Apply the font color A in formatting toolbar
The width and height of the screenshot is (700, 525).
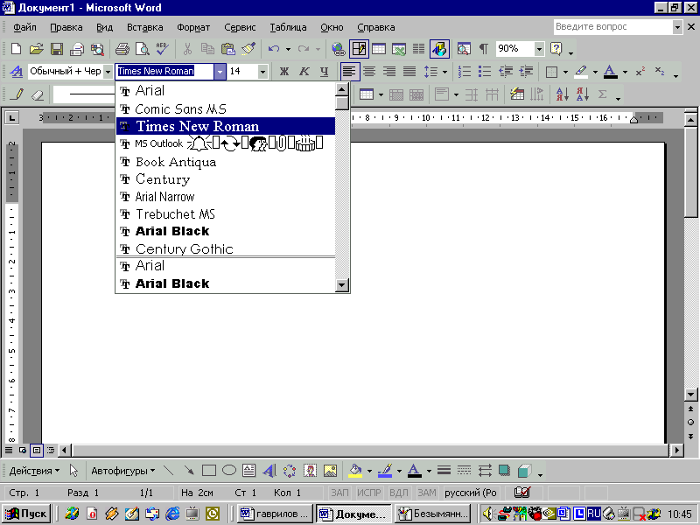point(610,72)
